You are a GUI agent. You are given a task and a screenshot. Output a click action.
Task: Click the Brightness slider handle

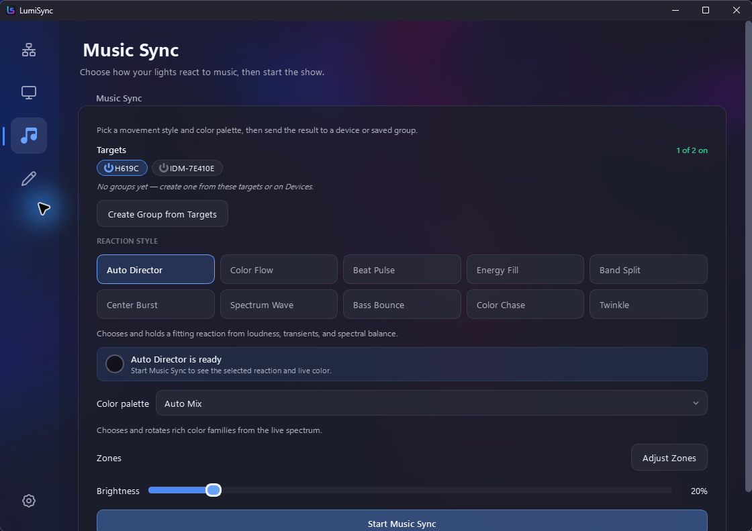point(214,490)
